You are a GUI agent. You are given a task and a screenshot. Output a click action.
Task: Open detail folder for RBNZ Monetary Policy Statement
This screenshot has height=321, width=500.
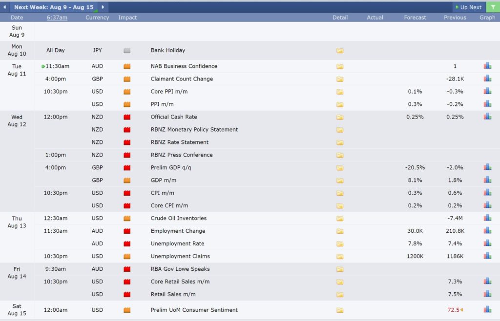coord(340,130)
